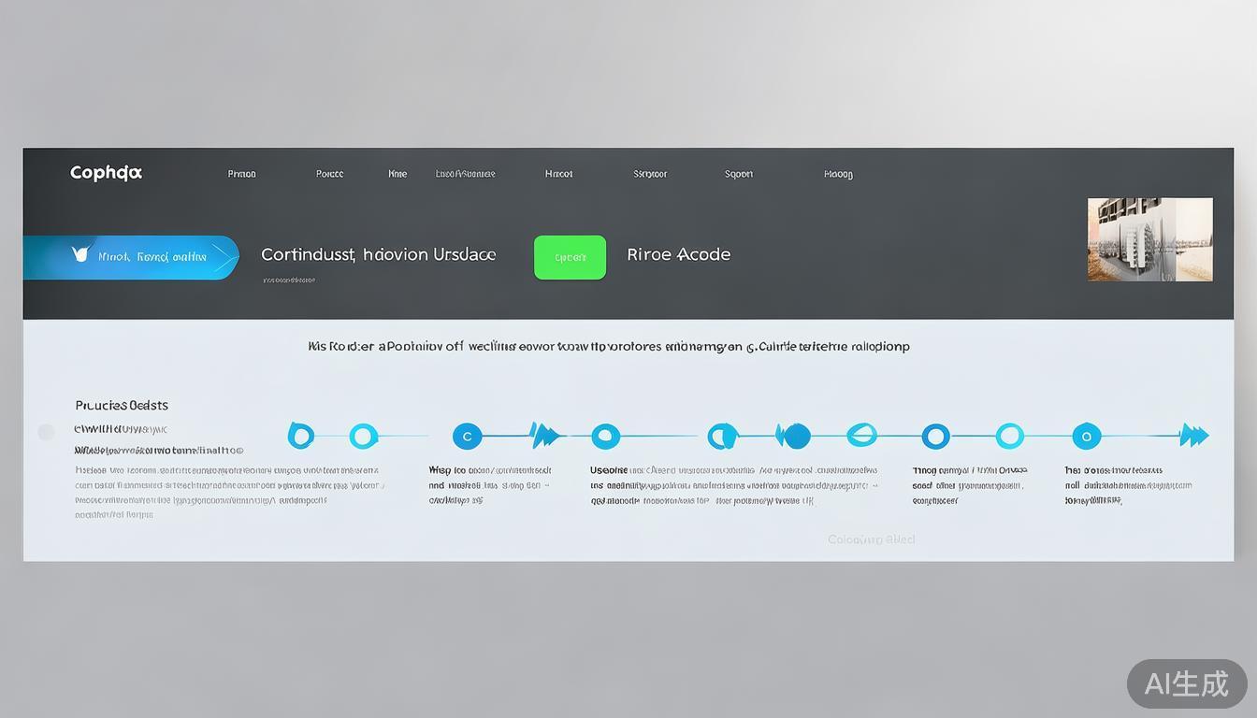Click the Coloaung allied link at the bottom
The height and width of the screenshot is (718, 1257).
click(871, 538)
